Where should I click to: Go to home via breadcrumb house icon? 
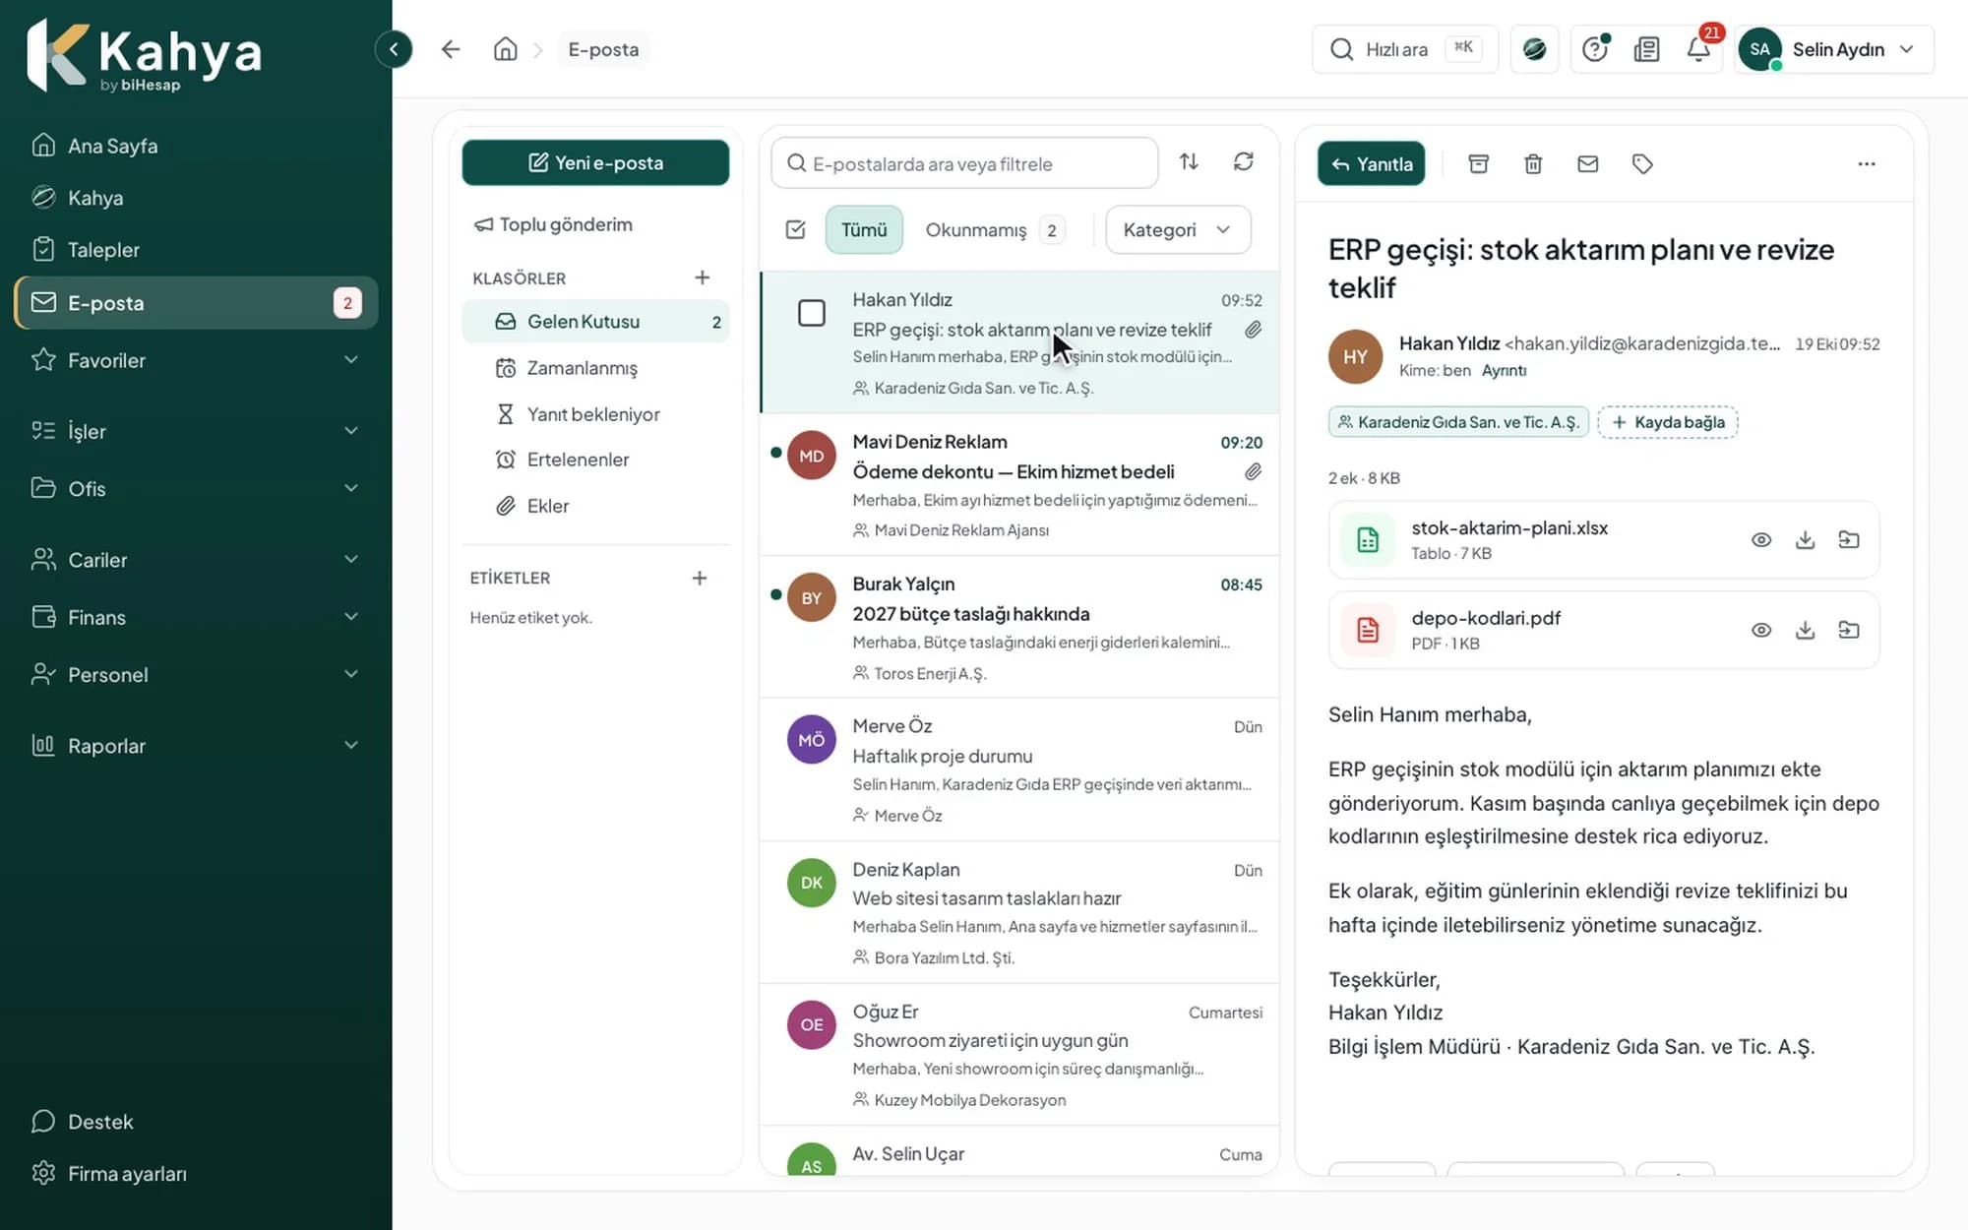pyautogui.click(x=505, y=49)
